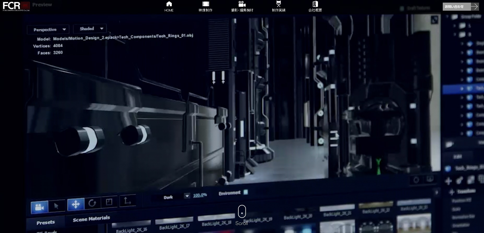Select the BackLight_2K_17 material swatch
Viewport: 484px width, 233px height.
(x=174, y=224)
